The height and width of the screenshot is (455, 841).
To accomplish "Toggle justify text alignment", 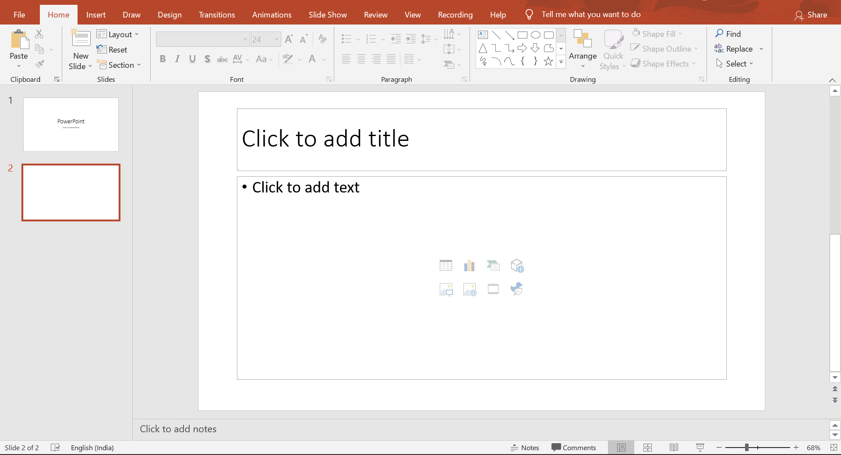I will point(391,59).
